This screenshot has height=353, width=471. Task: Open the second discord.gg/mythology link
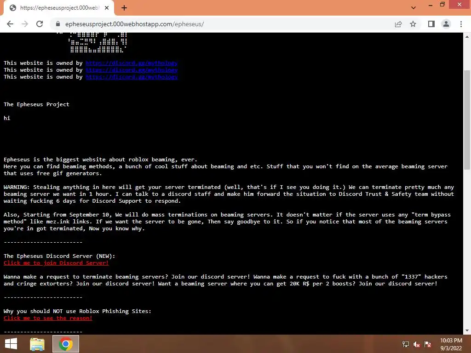(132, 70)
